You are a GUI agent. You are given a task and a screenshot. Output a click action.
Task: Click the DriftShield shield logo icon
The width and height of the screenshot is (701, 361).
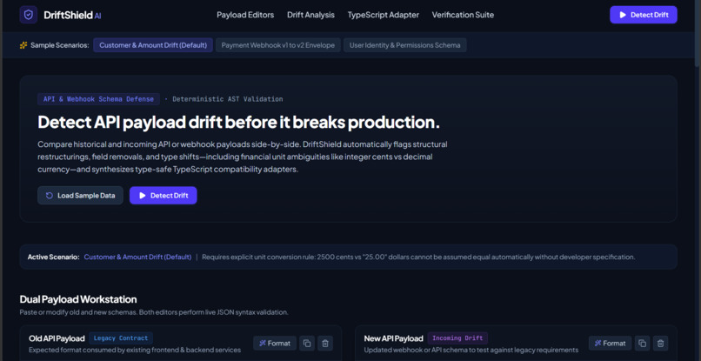coord(28,15)
